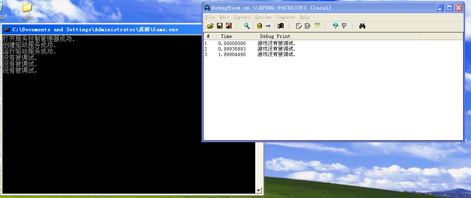
Task: Toggle the Capture Kernel gear icon
Action: click(x=260, y=26)
